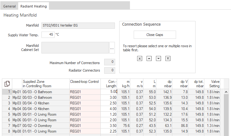Viewport: 231px width, 136px height.
Task: Edit the Supply Water Temp. field
Action: pyautogui.click(x=48, y=35)
